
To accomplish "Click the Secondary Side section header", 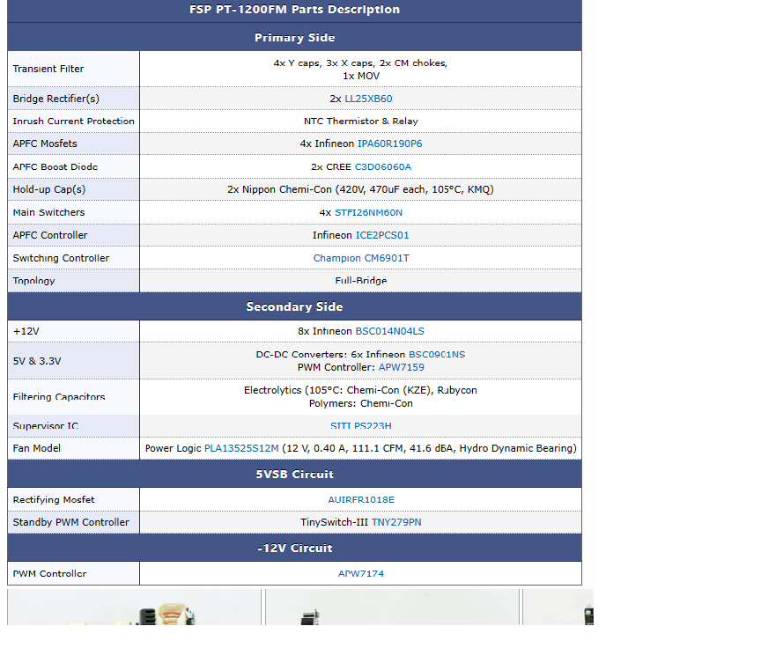I will click(x=294, y=306).
